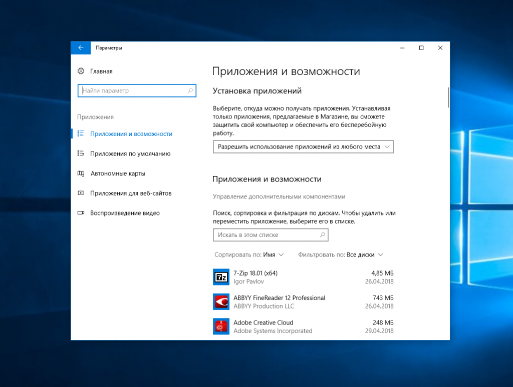The image size is (513, 387).
Task: Select Приложения и возможности in sidebar
Action: pos(131,134)
